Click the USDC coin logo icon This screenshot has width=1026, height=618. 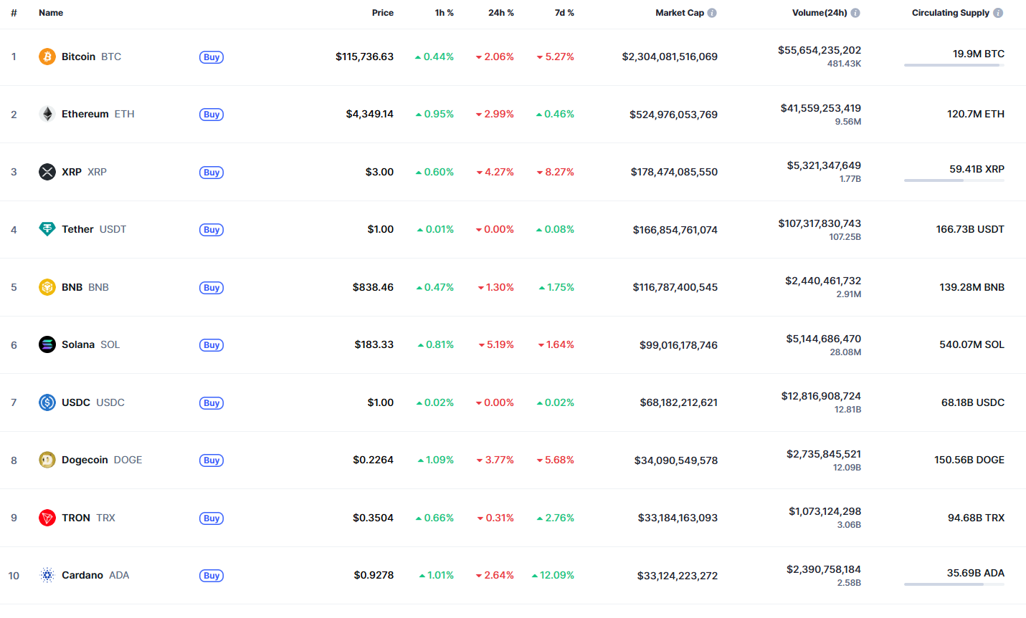(x=47, y=402)
